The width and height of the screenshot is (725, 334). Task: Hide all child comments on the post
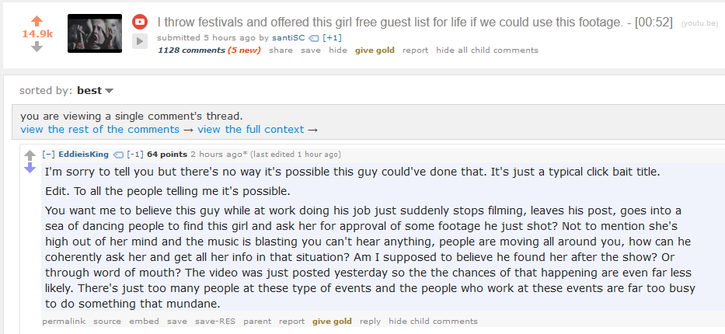[486, 50]
